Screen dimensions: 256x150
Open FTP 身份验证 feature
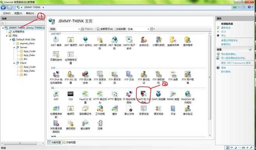[x=144, y=77]
